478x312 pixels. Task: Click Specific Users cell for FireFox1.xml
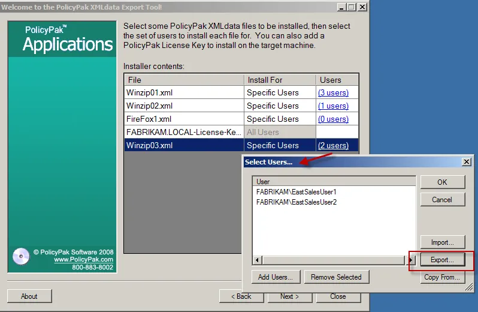[280, 119]
